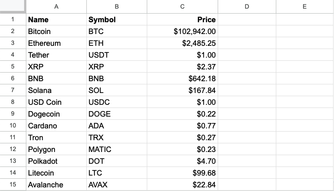334x191 pixels.
Task: Select the Solana name cell
Action: click(56, 90)
